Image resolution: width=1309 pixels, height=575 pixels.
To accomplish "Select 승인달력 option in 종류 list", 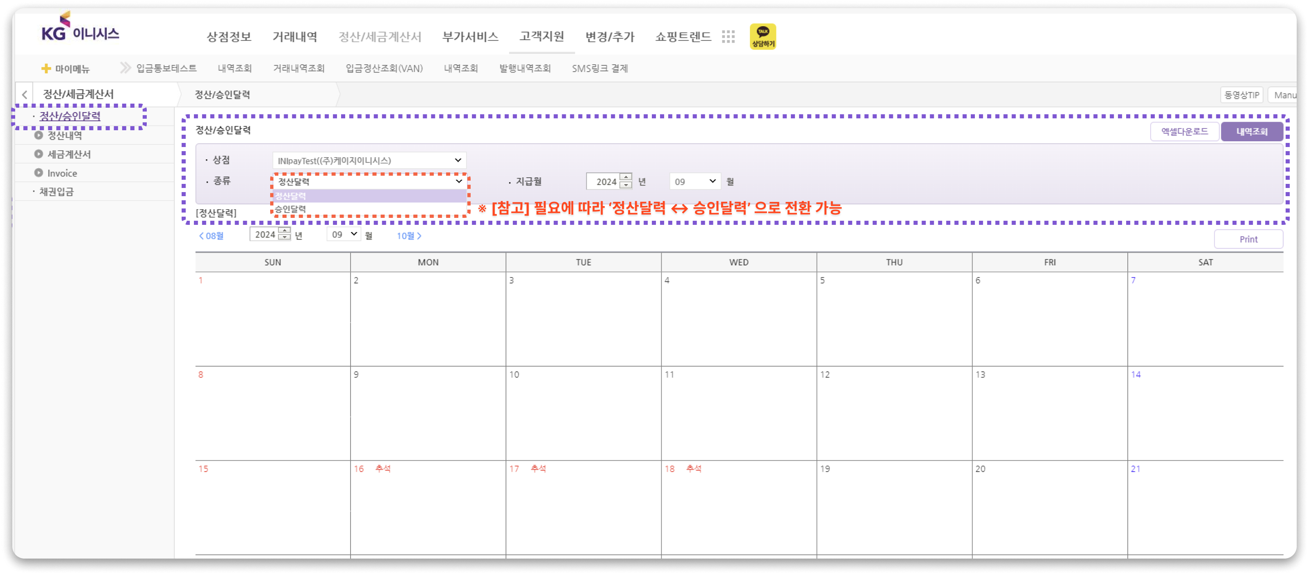I will 369,209.
